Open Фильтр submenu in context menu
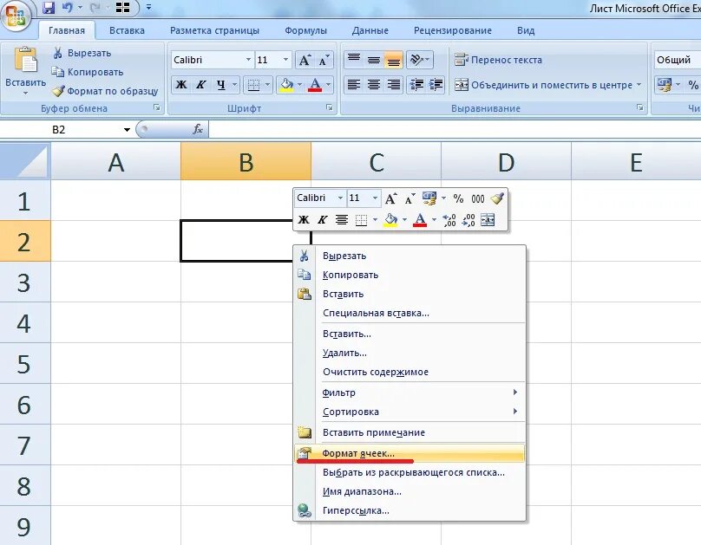The height and width of the screenshot is (545, 701). pyautogui.click(x=409, y=393)
